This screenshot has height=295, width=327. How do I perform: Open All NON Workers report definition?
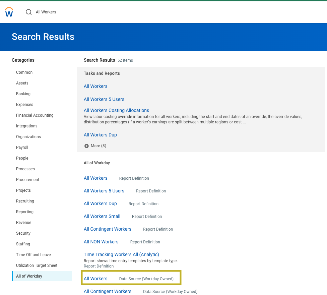click(101, 242)
